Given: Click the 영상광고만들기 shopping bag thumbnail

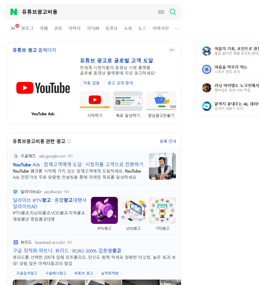Looking at the screenshot, I should pos(161,101).
